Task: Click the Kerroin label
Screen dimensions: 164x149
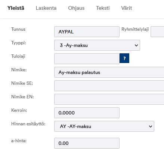Action: (x=19, y=110)
